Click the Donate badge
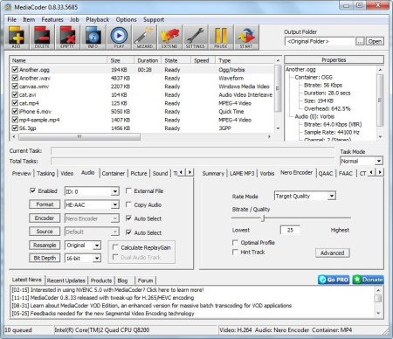The height and width of the screenshot is (339, 393). pos(368,280)
